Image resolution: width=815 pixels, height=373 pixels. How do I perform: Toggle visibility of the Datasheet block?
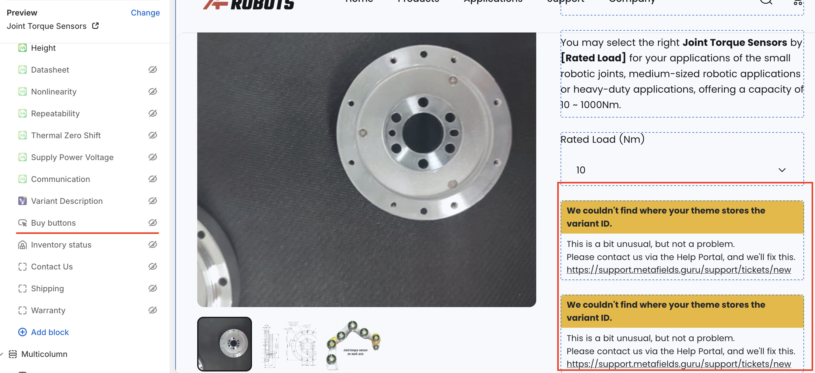[x=153, y=70]
